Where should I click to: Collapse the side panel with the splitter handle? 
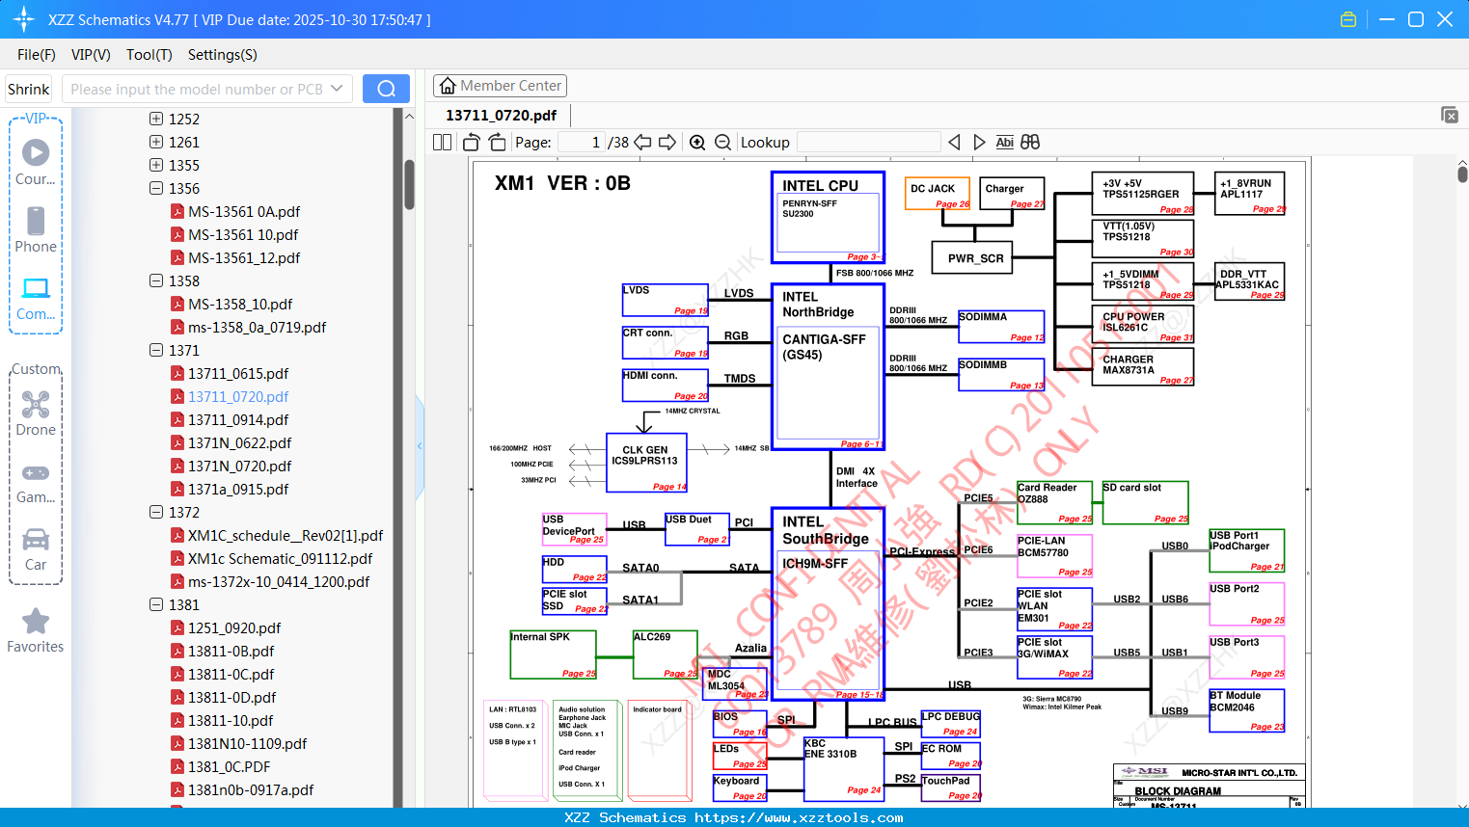tap(420, 445)
